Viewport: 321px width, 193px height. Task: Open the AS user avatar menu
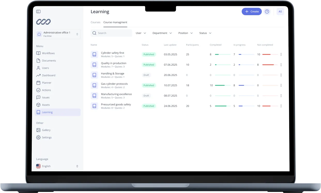coord(280,12)
